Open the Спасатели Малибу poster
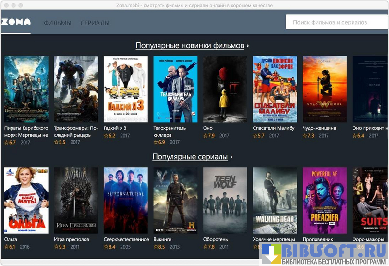 click(x=275, y=89)
